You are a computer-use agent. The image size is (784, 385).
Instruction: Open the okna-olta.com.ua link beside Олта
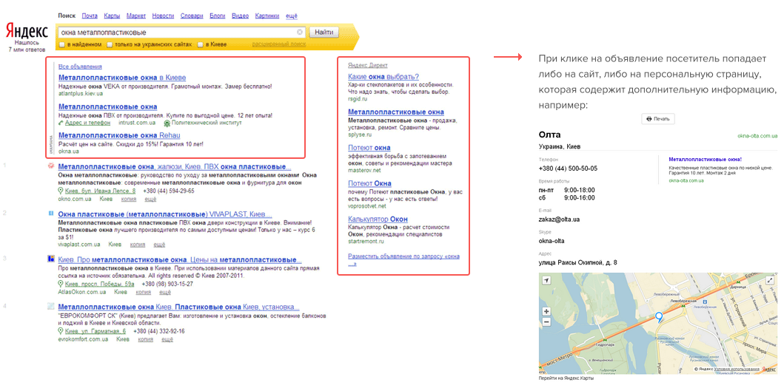tap(757, 136)
